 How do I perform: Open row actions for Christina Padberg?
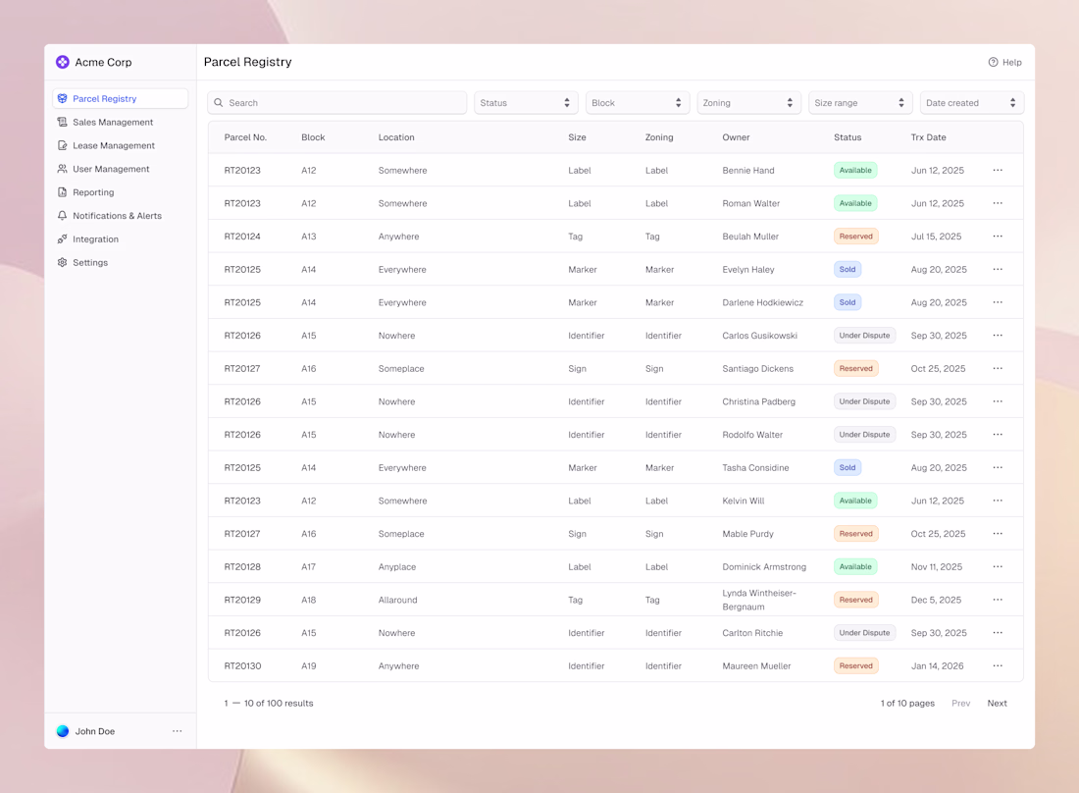[x=998, y=401]
